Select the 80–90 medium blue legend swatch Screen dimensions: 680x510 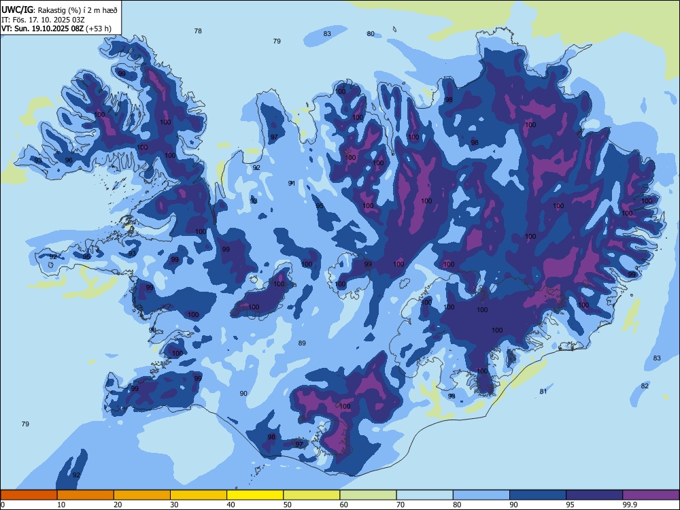click(x=481, y=495)
